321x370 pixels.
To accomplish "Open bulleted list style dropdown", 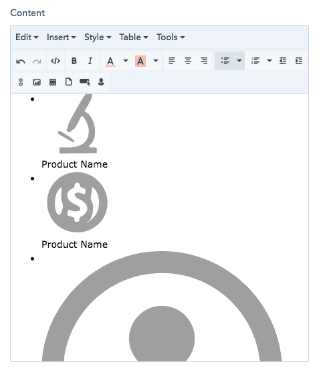I will click(239, 61).
